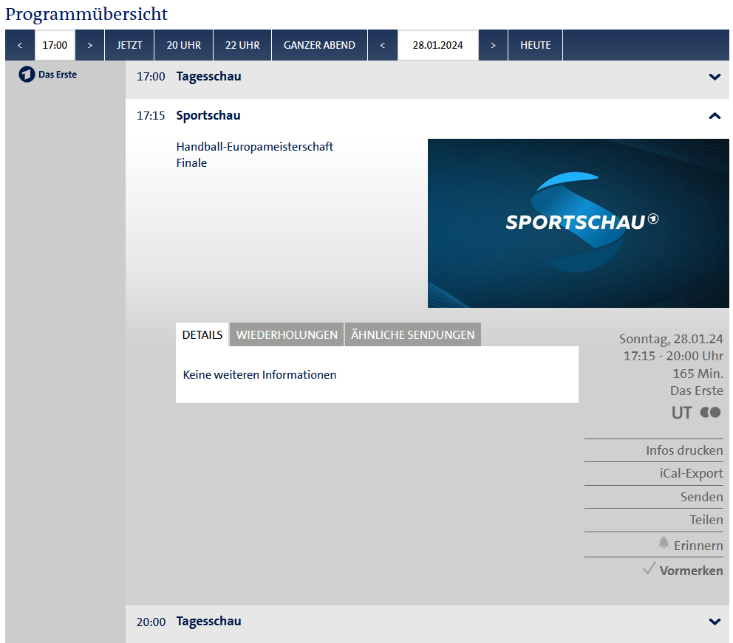Switch to the WIEDERHOLUNGEN tab
Viewport: 733px width, 643px height.
pyautogui.click(x=287, y=335)
